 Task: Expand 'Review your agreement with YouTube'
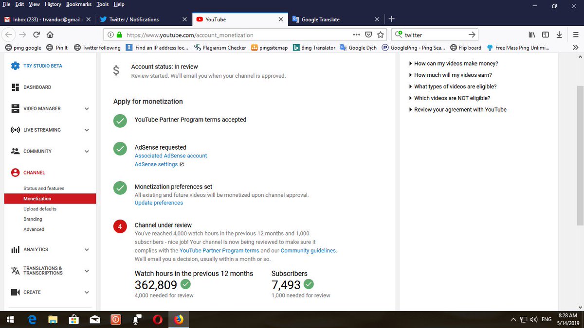point(457,110)
